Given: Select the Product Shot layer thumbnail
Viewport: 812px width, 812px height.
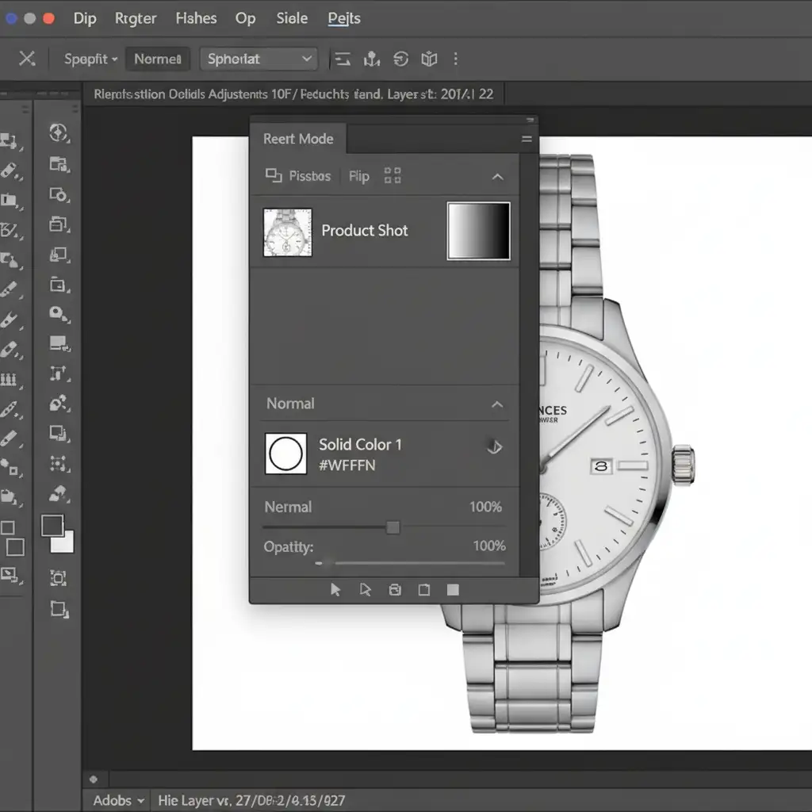Looking at the screenshot, I should click(287, 232).
